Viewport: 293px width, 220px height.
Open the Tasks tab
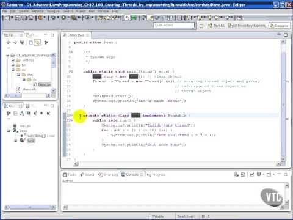click(x=70, y=175)
